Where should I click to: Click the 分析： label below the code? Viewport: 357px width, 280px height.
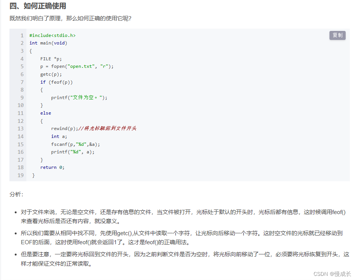point(15,195)
